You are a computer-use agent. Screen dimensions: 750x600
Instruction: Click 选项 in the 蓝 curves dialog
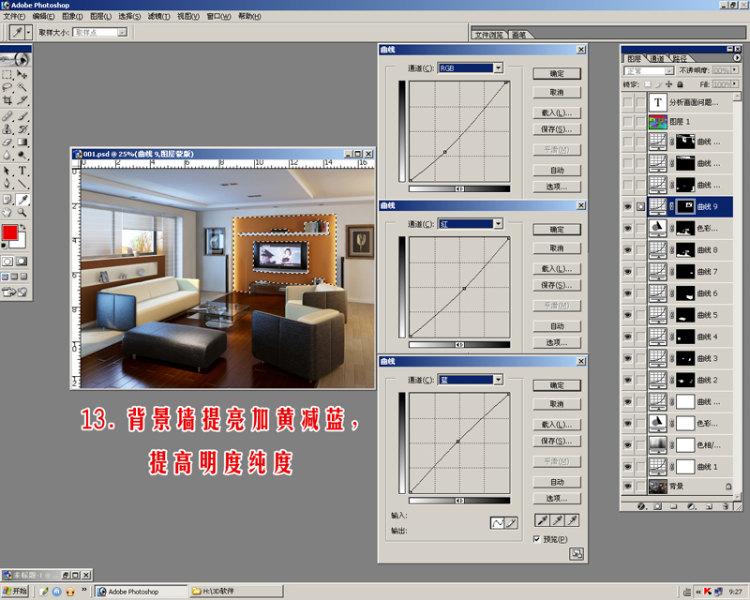557,498
